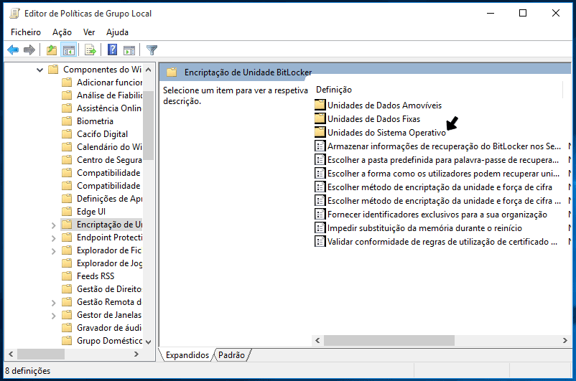Click policy icon beside Validar conformidade de regras

point(320,242)
